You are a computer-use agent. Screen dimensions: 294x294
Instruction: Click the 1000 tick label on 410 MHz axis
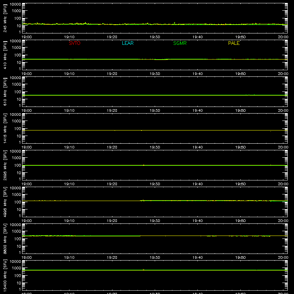16,48
